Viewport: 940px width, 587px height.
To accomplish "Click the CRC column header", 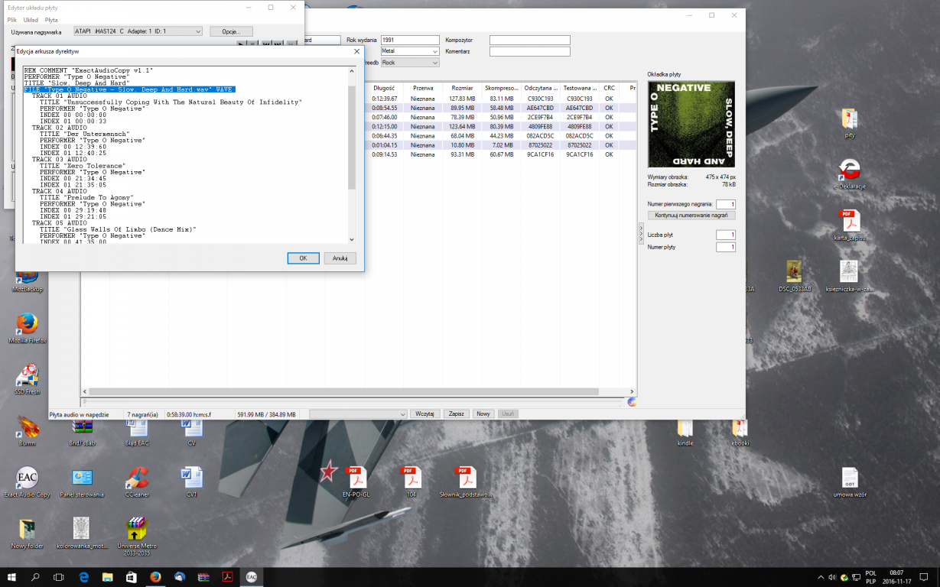I will pos(610,89).
